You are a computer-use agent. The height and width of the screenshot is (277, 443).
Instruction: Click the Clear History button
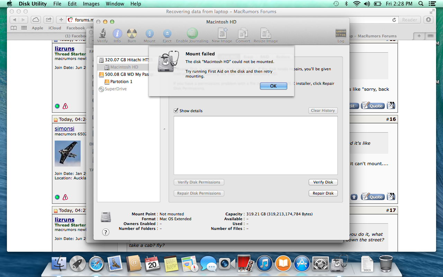point(323,110)
